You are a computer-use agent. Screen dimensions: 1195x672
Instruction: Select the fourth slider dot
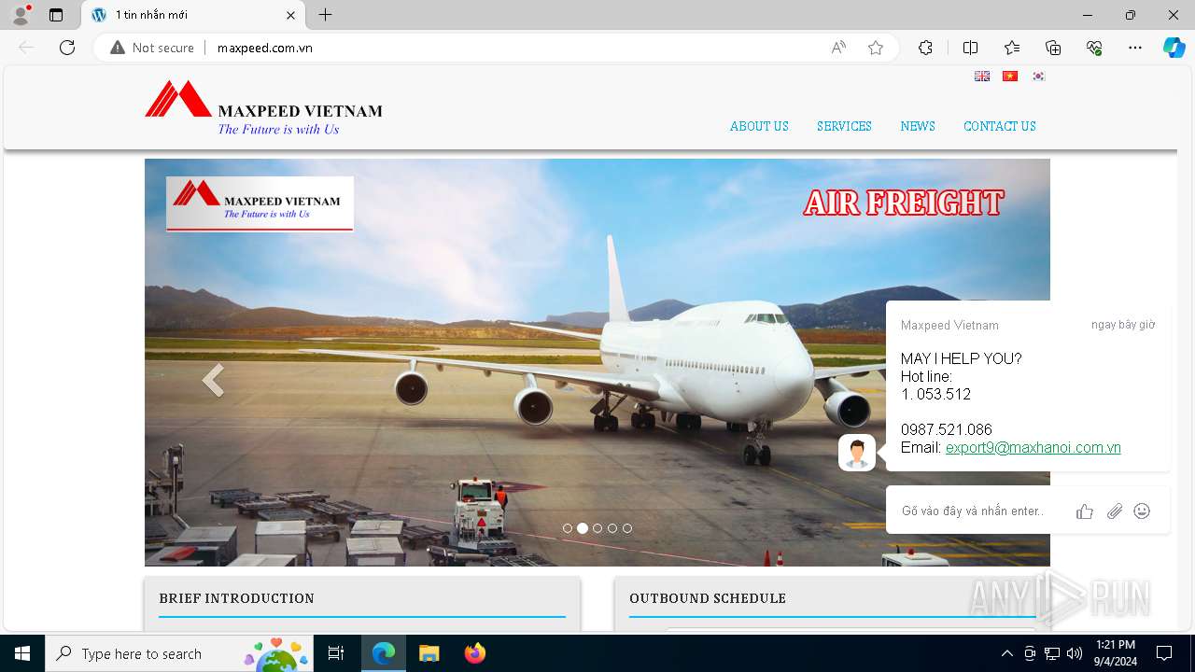[x=612, y=528]
